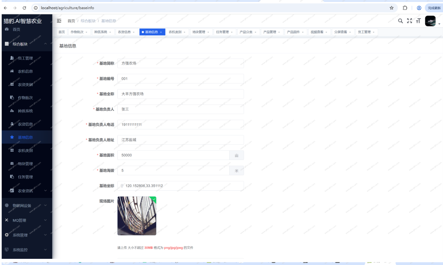
Task: Expand the 系统管理 sidebar section
Action: point(27,235)
